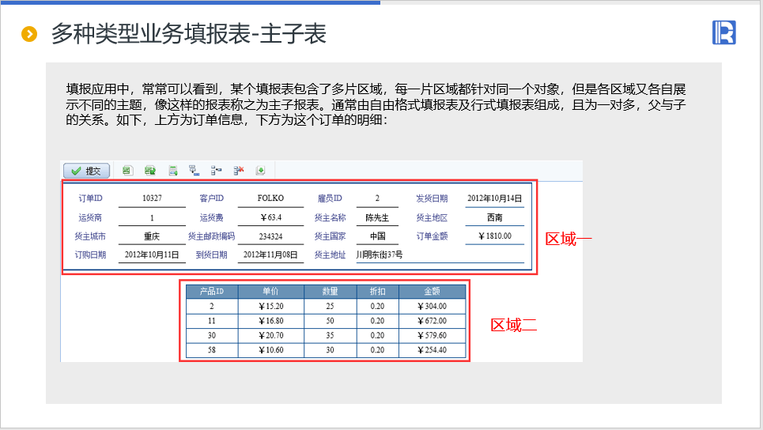Select the 订购日期 field 2012年10月11日
The height and width of the screenshot is (430, 763).
click(152, 255)
